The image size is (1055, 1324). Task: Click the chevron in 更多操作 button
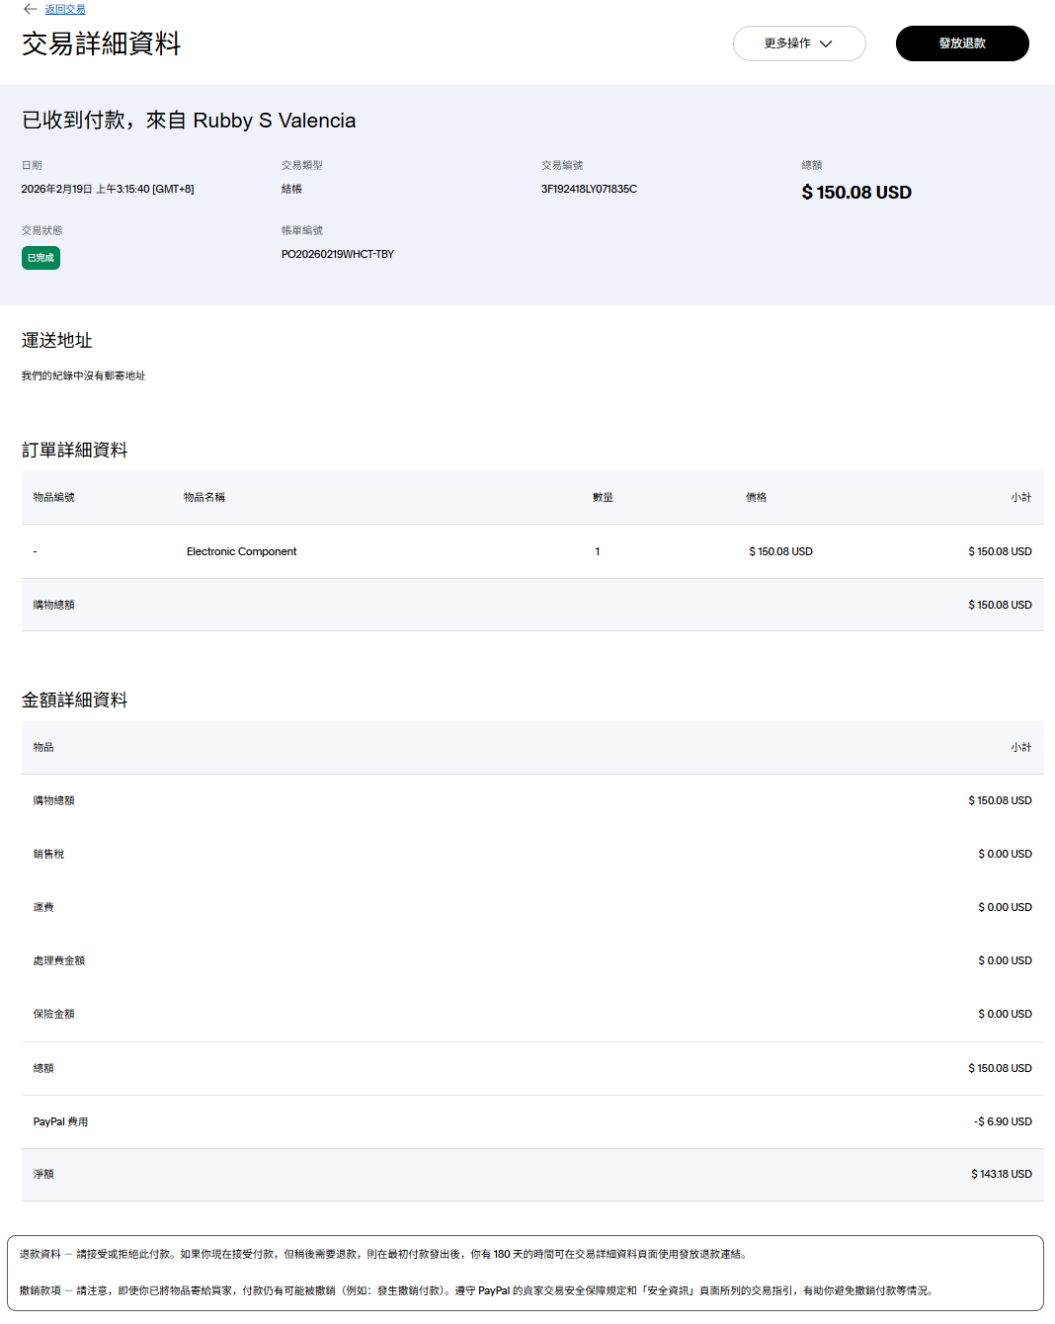[x=826, y=43]
